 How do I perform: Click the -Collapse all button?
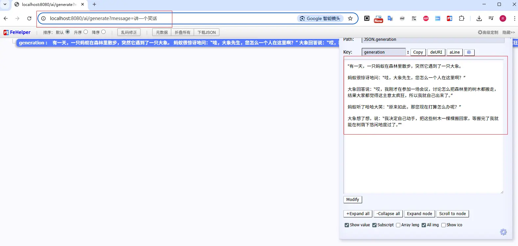pyautogui.click(x=388, y=214)
